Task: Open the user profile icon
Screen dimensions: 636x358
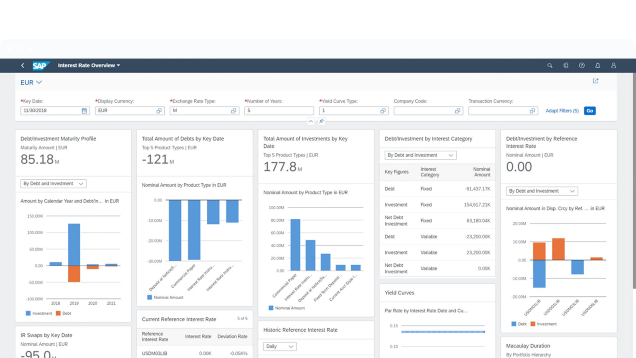Action: pyautogui.click(x=614, y=65)
